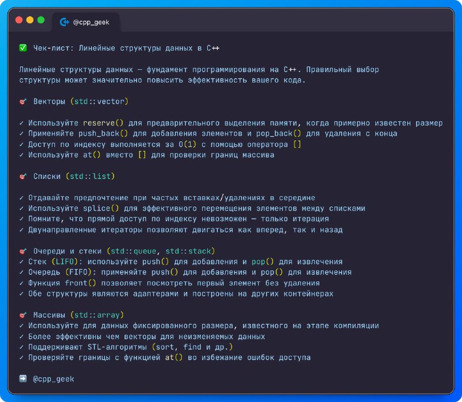Click the line 'Используйте at() вместо [] для проверки границ массива'
The height and width of the screenshot is (402, 462).
tap(151, 155)
